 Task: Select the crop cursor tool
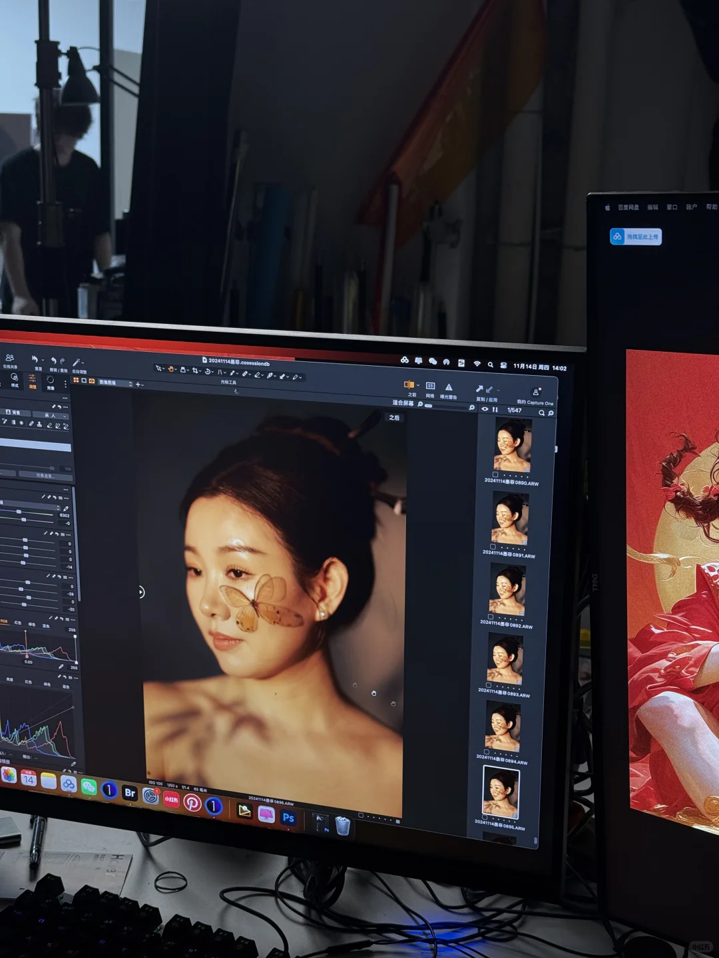point(196,371)
